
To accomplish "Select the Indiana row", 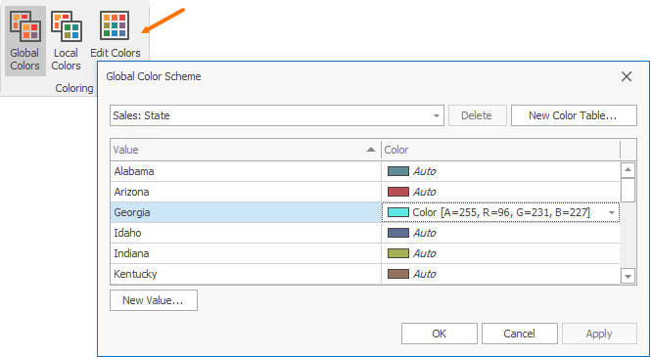I will 365,253.
